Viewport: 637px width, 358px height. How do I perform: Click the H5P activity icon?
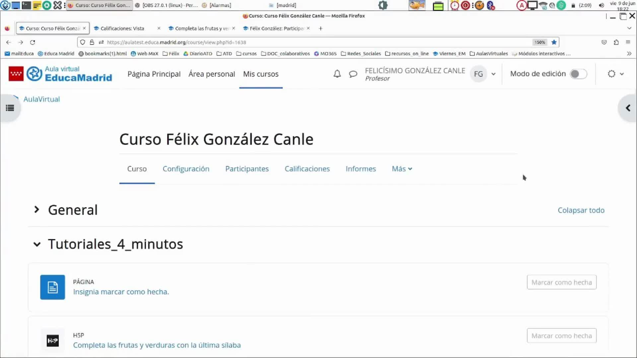coord(52,340)
